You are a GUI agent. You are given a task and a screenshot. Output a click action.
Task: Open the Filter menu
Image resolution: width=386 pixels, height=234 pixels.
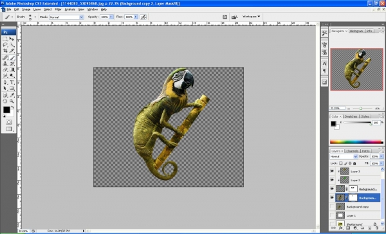pos(58,10)
